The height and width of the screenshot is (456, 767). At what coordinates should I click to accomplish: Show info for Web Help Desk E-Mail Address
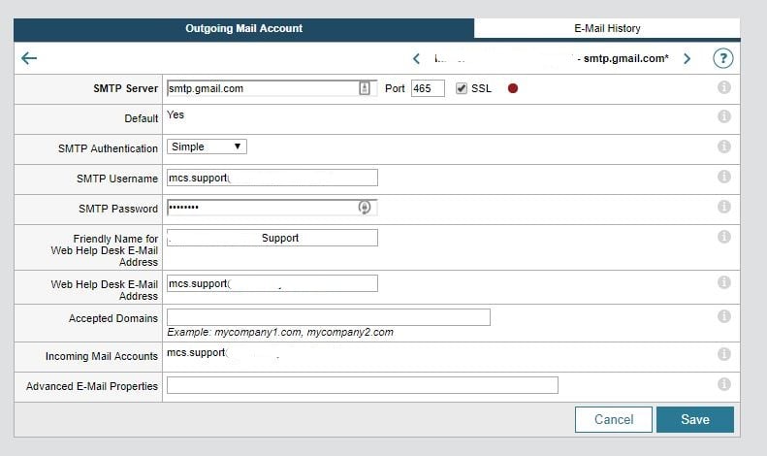click(724, 282)
